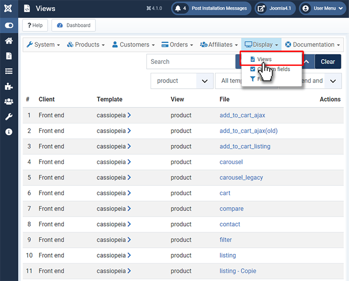The height and width of the screenshot is (281, 349).
Task: Click the Help button
Action: (35, 25)
